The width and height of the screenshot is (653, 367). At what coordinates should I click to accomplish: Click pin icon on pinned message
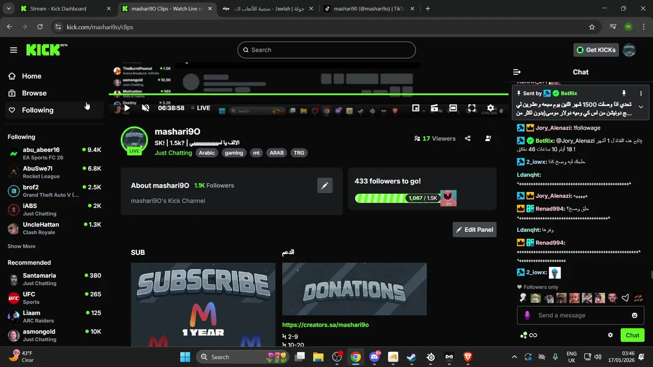coord(623,93)
